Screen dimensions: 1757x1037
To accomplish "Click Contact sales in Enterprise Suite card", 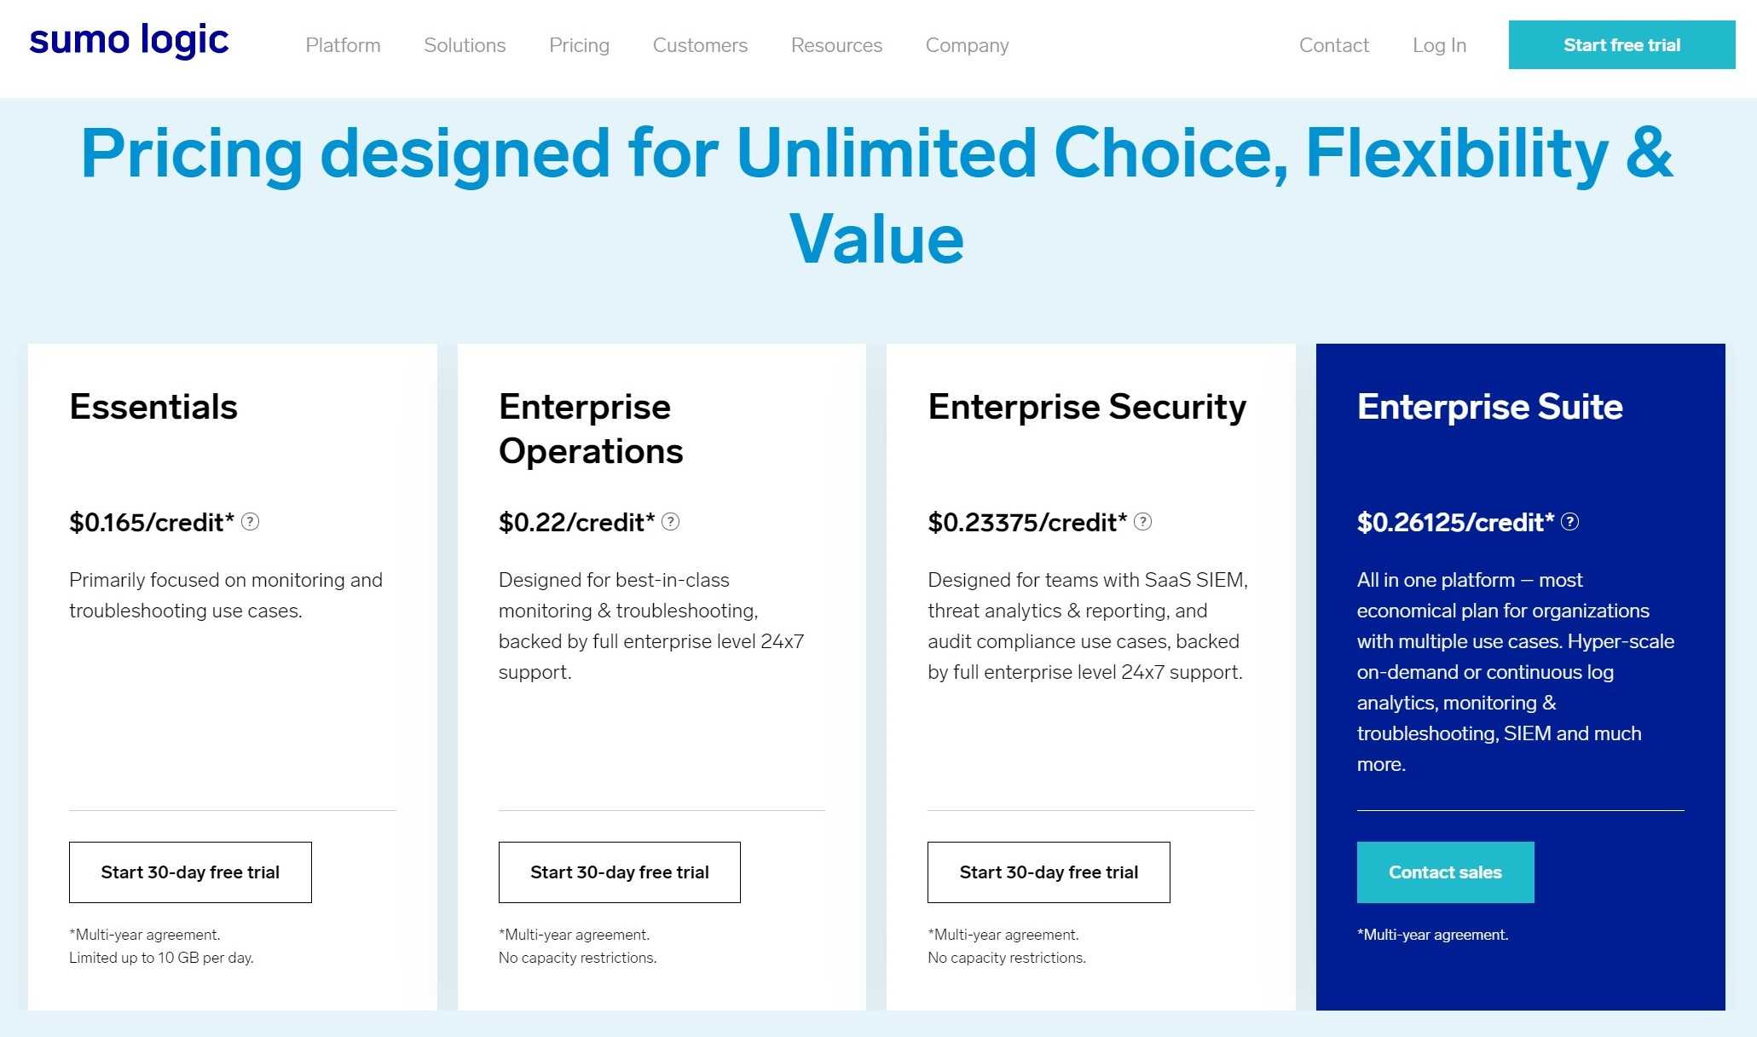I will tap(1445, 872).
